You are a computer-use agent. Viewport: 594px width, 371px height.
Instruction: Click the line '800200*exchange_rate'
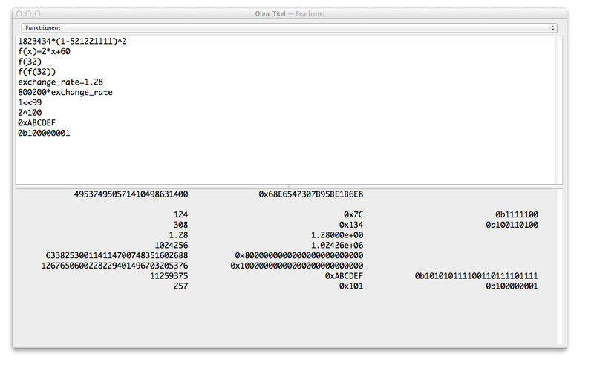tap(65, 92)
